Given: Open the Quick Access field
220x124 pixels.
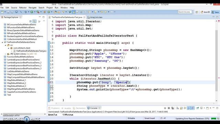Looking at the screenshot, I should [185, 12].
